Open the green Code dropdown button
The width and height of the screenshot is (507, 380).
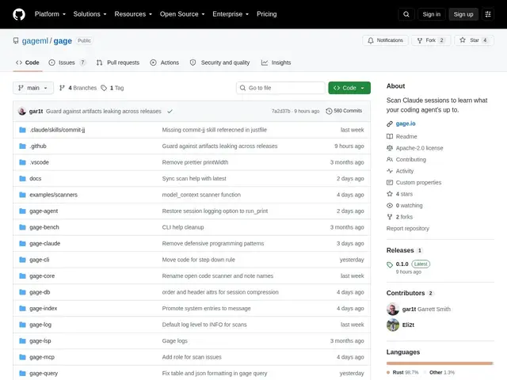(349, 88)
